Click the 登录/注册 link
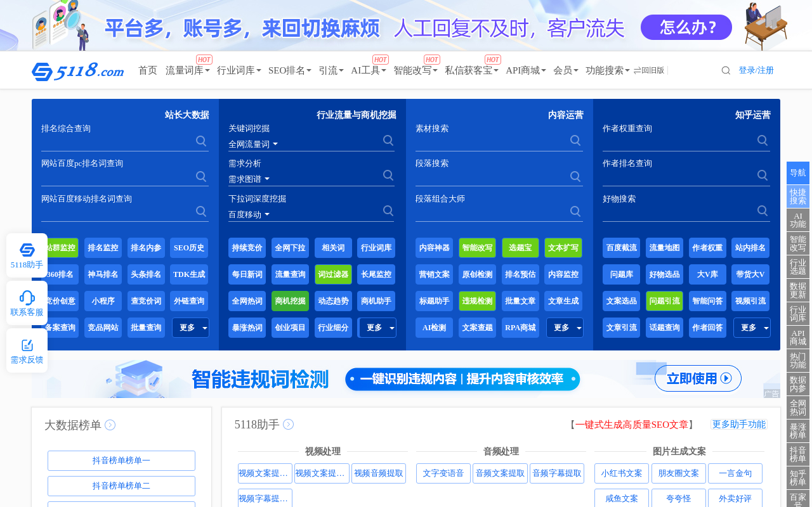This screenshot has height=507, width=812. pos(756,70)
